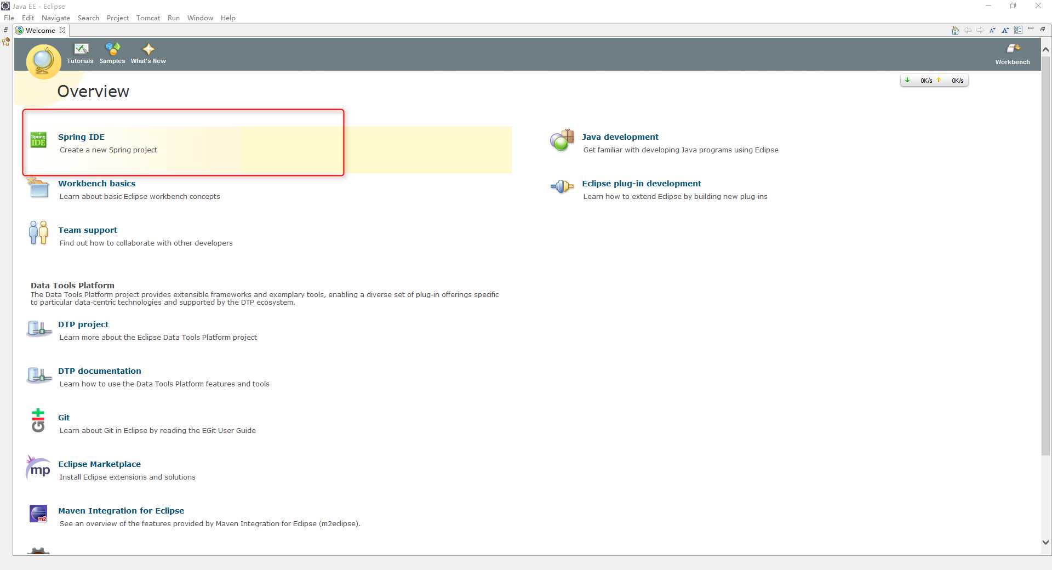
Task: Click the Git plus icon
Action: coord(38,420)
